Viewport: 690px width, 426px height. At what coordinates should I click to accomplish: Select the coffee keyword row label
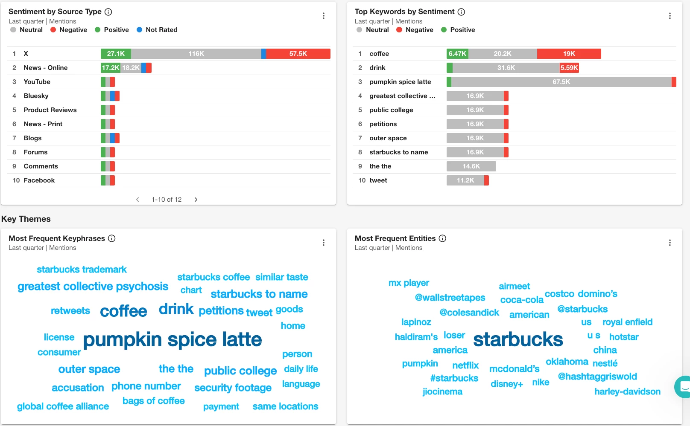tap(379, 54)
